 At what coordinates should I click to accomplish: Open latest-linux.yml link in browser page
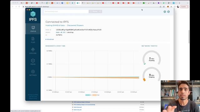77,107
